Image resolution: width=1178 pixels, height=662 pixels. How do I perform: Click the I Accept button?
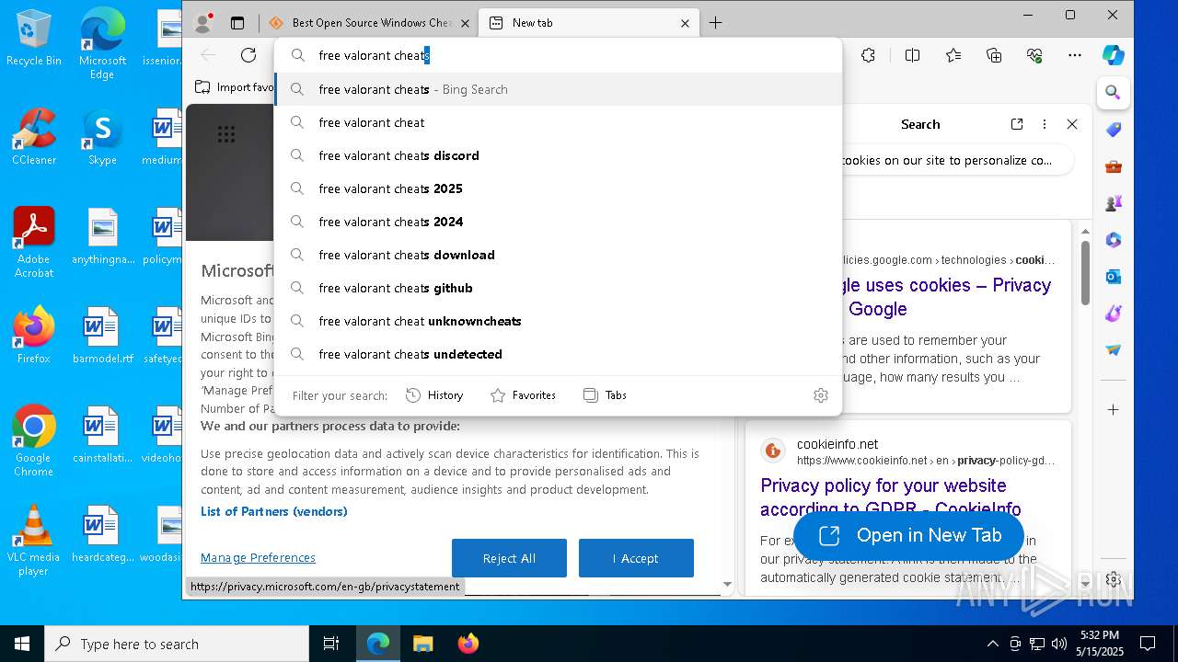pyautogui.click(x=636, y=558)
